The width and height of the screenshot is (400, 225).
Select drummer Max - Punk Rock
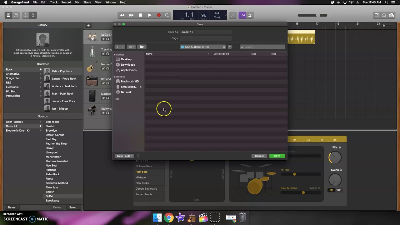[62, 94]
